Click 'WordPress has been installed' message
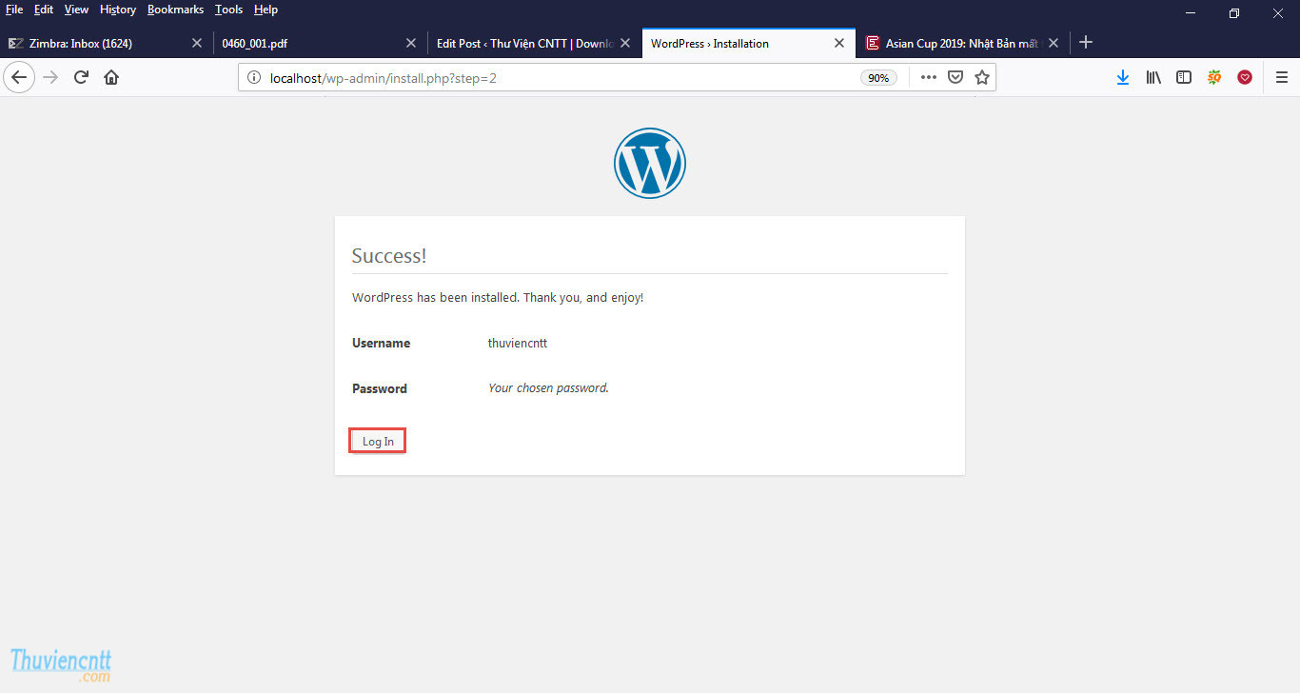The height and width of the screenshot is (693, 1300). 498,297
